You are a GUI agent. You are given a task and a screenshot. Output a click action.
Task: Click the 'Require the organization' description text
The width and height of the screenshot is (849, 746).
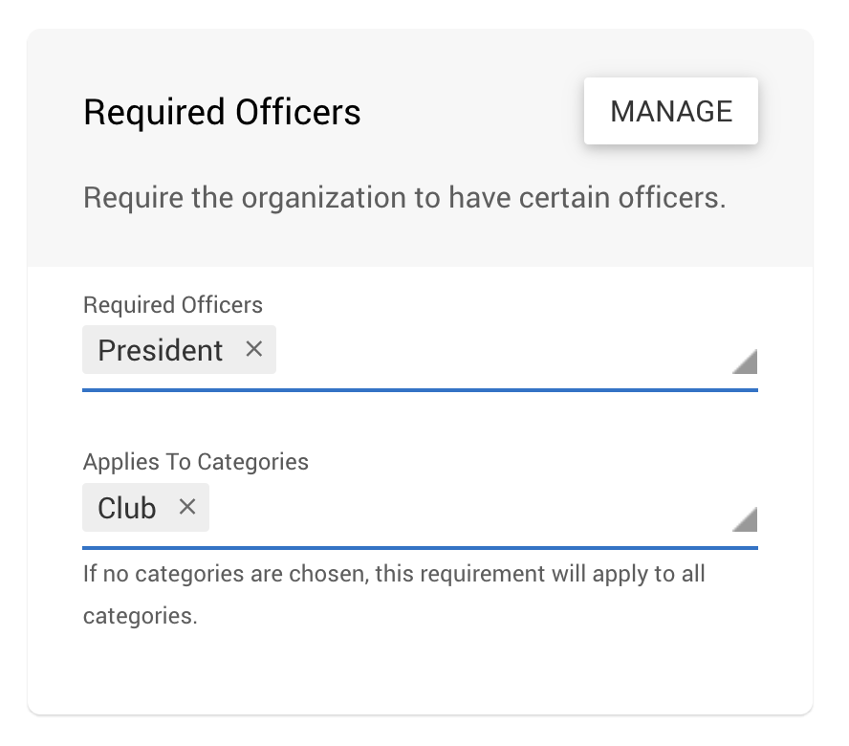point(404,198)
